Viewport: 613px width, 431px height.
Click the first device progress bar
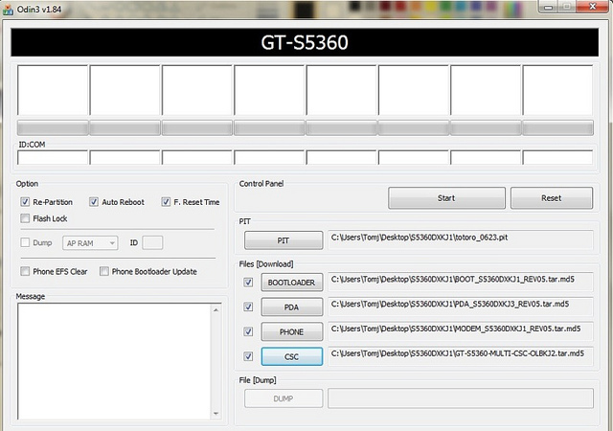tap(53, 128)
